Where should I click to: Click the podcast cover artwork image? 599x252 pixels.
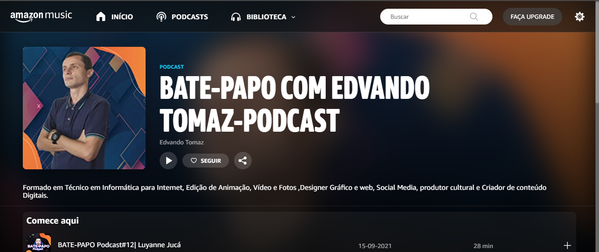coord(84,108)
